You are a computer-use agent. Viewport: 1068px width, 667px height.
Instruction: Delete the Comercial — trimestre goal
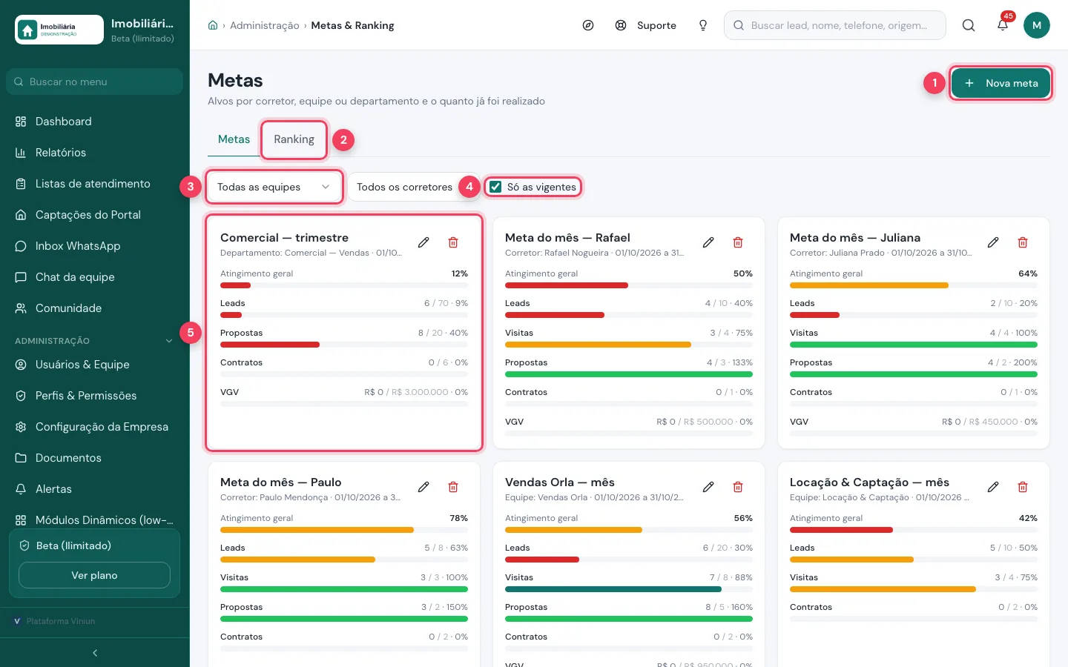pyautogui.click(x=453, y=242)
